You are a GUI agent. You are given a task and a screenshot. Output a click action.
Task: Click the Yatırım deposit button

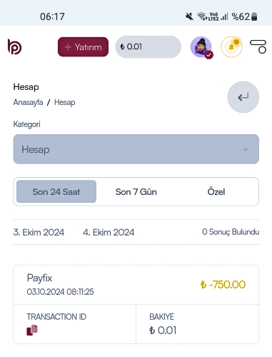[x=83, y=47]
